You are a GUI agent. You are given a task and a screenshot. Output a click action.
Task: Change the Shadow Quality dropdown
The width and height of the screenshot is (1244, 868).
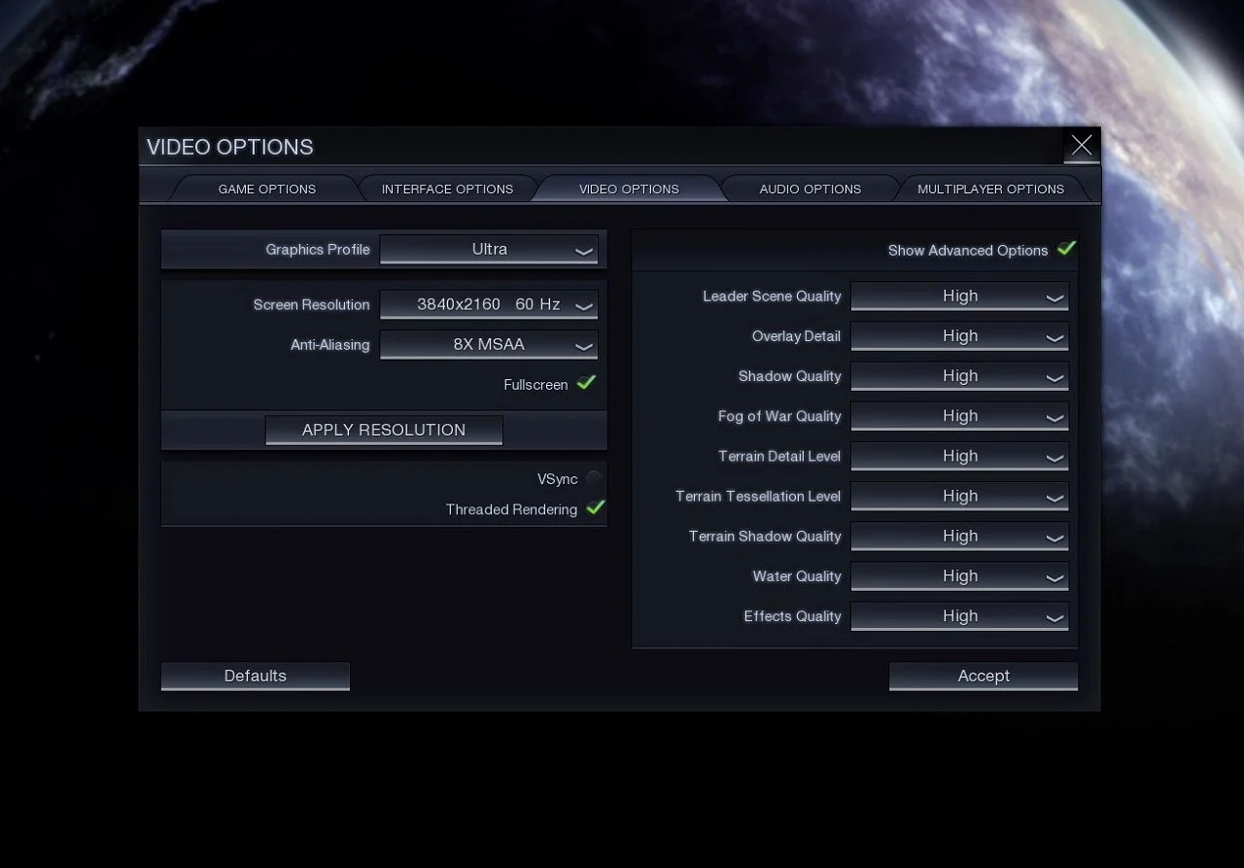pyautogui.click(x=960, y=376)
